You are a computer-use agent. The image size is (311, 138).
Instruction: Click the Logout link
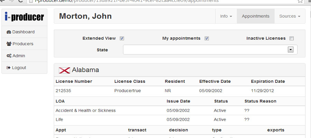(19, 68)
